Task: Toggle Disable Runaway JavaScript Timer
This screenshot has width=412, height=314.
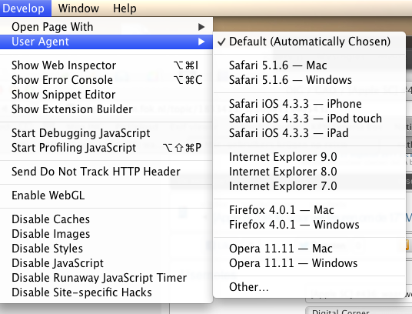Action: (106, 278)
